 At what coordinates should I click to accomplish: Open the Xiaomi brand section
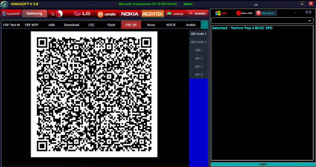tap(107, 14)
